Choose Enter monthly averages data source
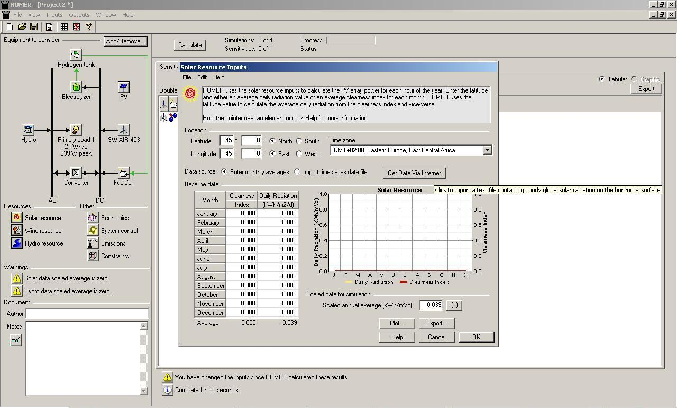Image resolution: width=677 pixels, height=408 pixels. click(x=224, y=171)
